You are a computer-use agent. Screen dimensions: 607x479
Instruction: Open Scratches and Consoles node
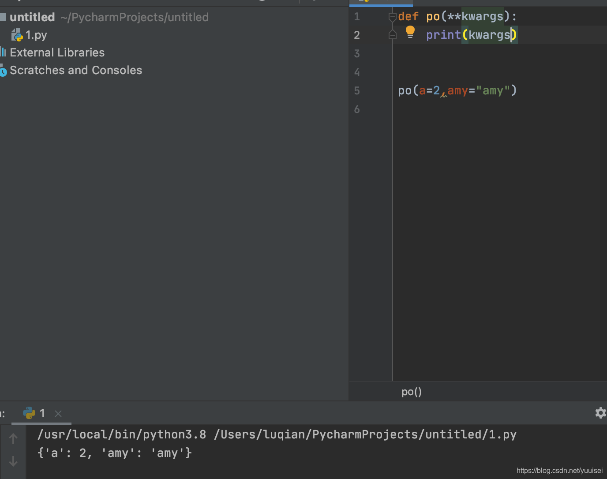[x=76, y=70]
